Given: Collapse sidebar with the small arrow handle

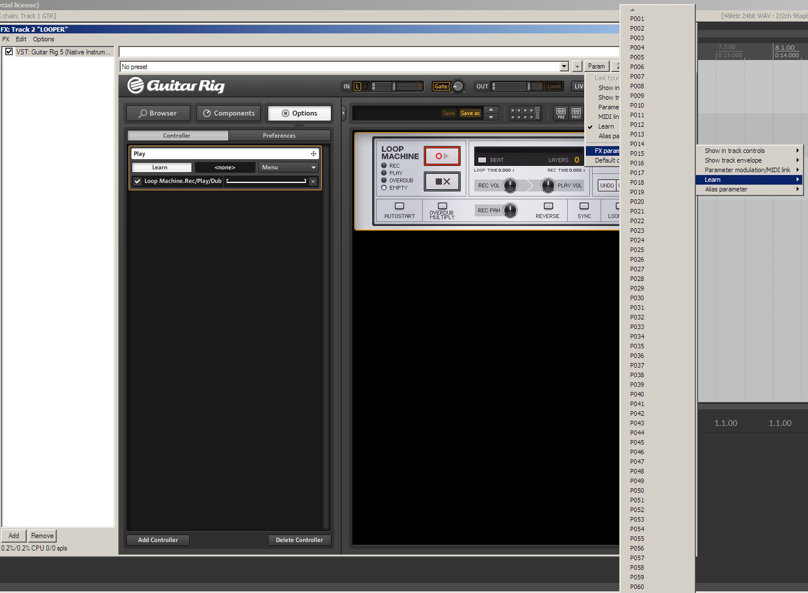Looking at the screenshot, I should point(343,113).
